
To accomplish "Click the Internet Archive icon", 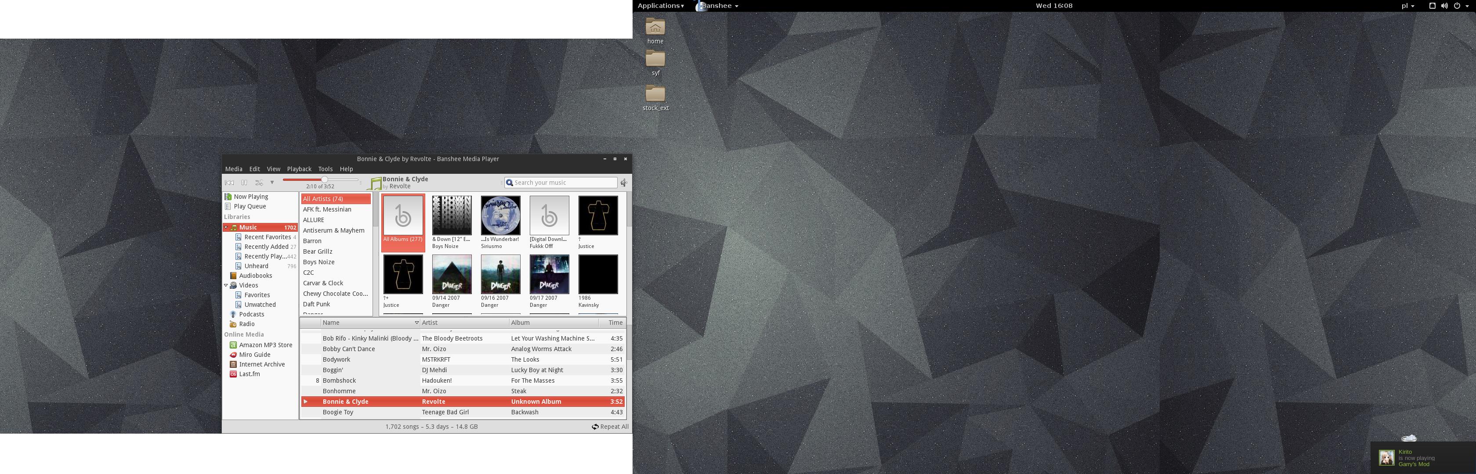I will click(233, 364).
